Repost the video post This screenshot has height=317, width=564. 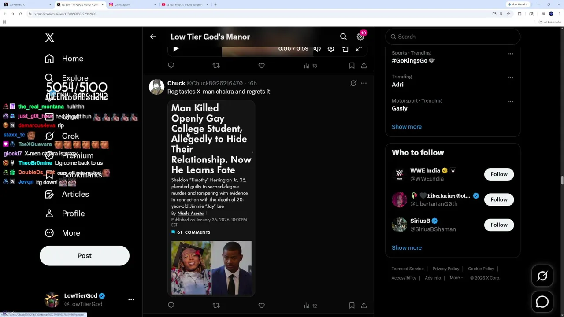pos(216,66)
